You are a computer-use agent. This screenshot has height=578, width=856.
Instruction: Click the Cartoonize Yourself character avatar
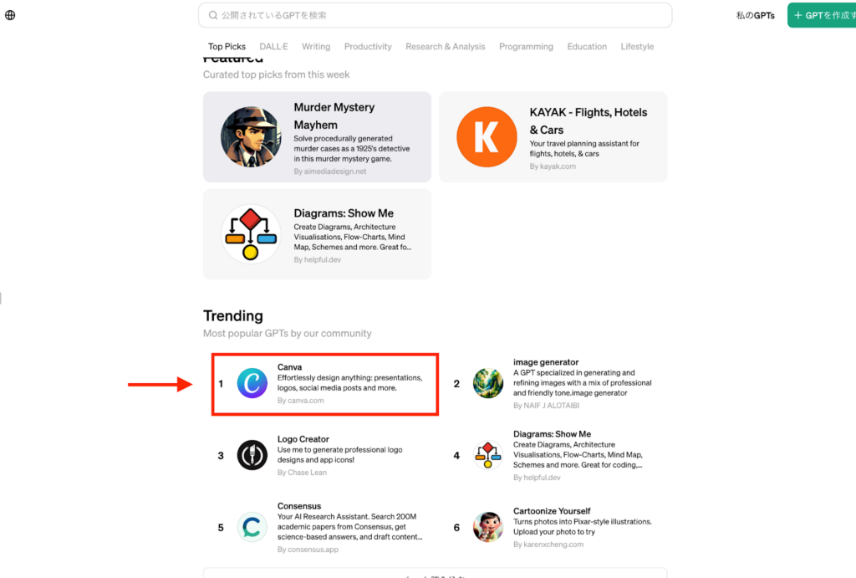click(x=487, y=527)
